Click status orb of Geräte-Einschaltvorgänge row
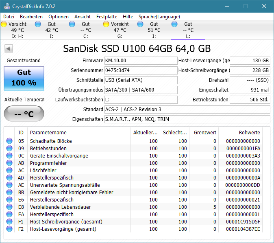Image resolution: width=274 pixels, height=243 pixels. click(9, 155)
